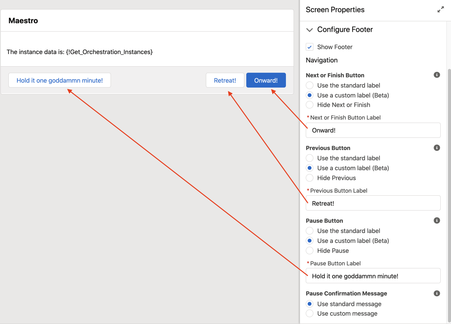Select standard label for Previous Button
Viewport: 451px width, 324px height.
tap(310, 158)
